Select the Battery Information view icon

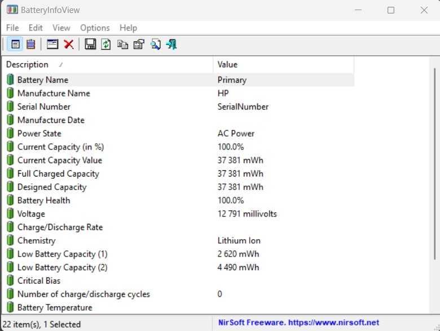point(15,45)
